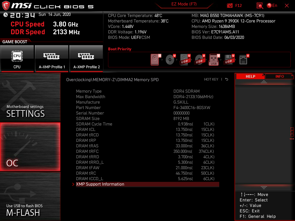Open the BIOS search magnifier icon
The width and height of the screenshot is (295, 221).
[260, 5]
